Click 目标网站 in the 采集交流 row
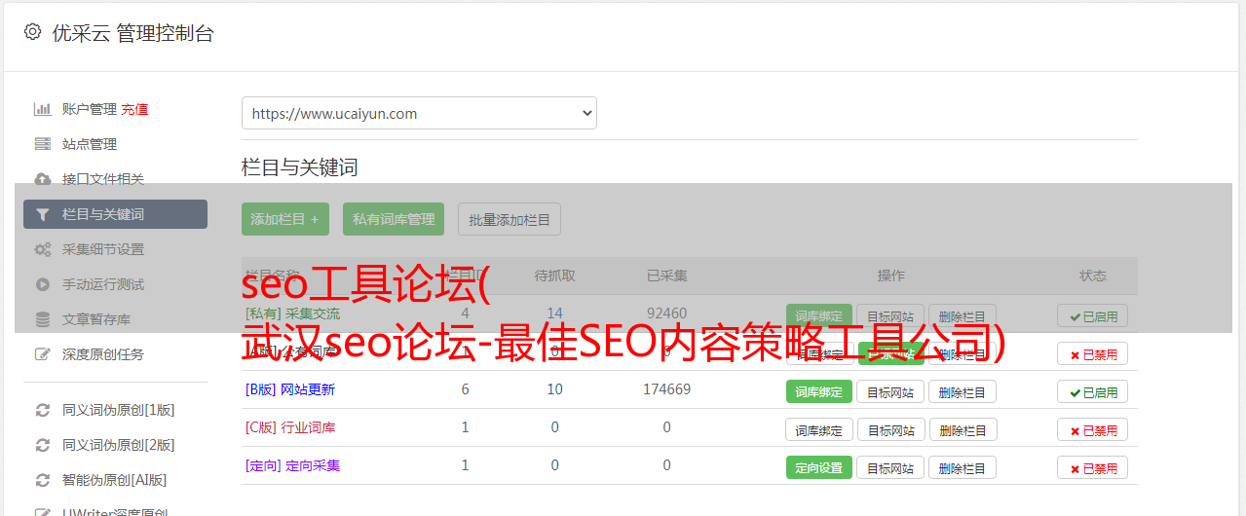1246x516 pixels. pyautogui.click(x=890, y=315)
